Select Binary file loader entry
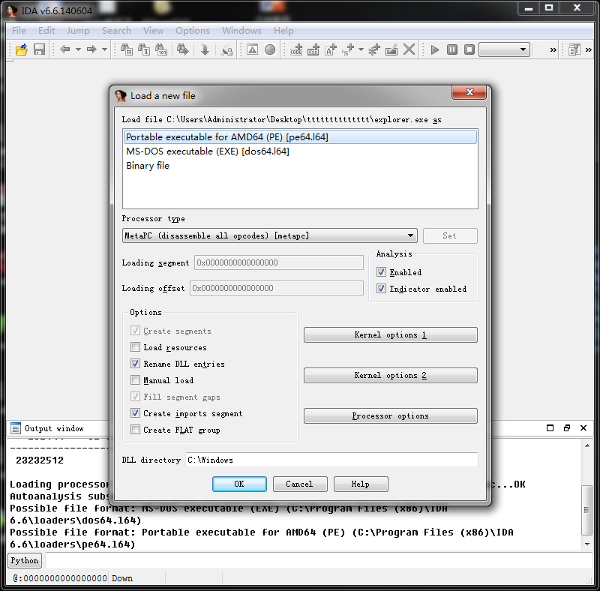Viewport: 600px width, 591px height. point(301,165)
